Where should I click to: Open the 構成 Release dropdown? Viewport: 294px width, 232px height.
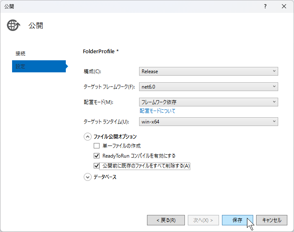[x=209, y=72]
